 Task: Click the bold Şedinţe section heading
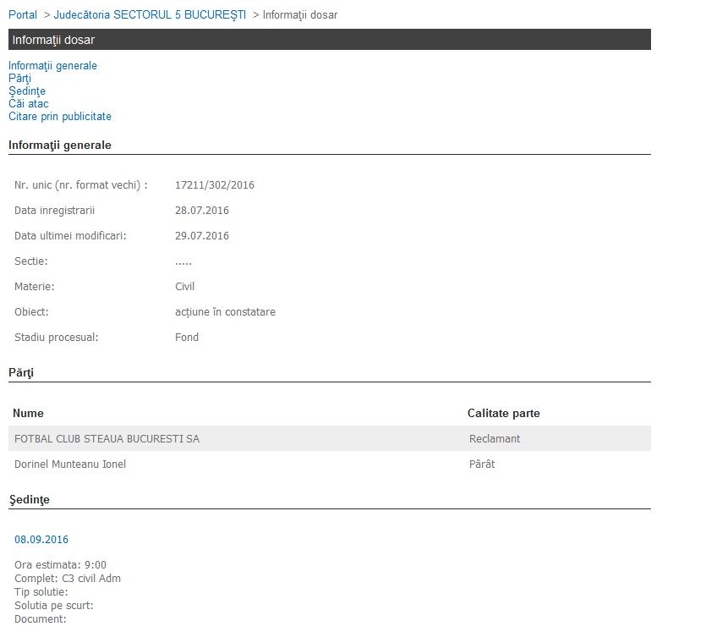click(x=29, y=500)
